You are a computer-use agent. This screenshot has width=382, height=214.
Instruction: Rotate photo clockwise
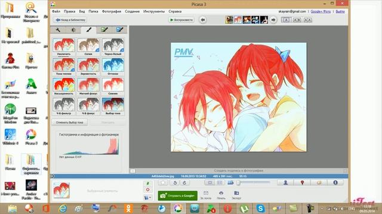184,182
